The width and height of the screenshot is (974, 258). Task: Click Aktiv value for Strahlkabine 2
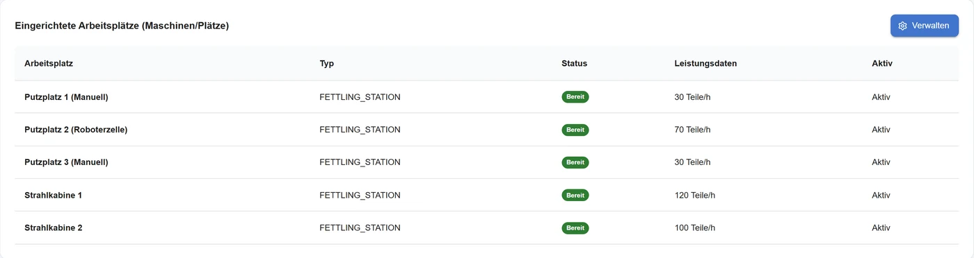click(x=881, y=227)
